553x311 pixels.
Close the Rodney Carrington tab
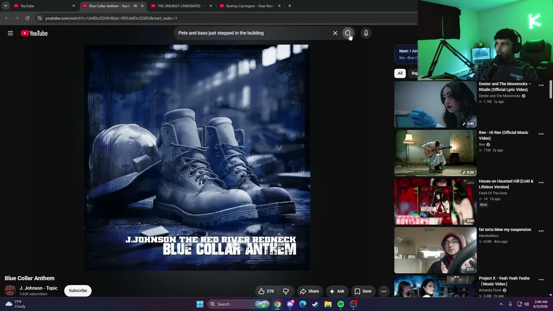tap(279, 6)
